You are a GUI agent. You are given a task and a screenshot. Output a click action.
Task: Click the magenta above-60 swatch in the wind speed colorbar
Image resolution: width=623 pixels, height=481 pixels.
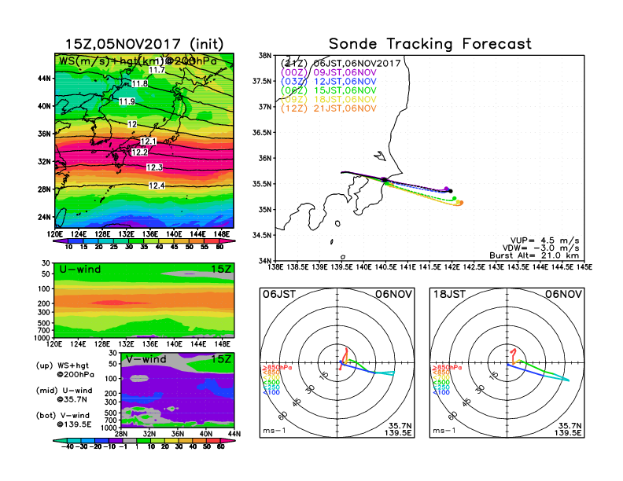(x=228, y=241)
